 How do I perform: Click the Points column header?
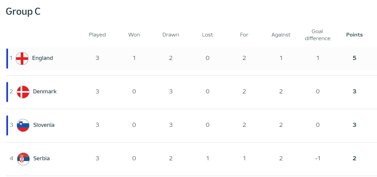click(x=354, y=35)
